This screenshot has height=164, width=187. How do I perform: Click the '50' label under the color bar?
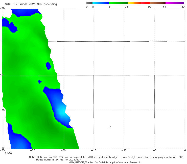coord(149,7)
